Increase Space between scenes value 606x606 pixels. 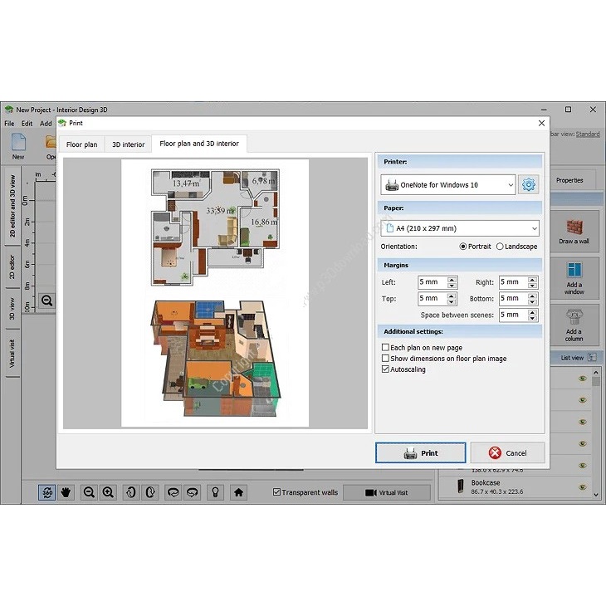[533, 312]
